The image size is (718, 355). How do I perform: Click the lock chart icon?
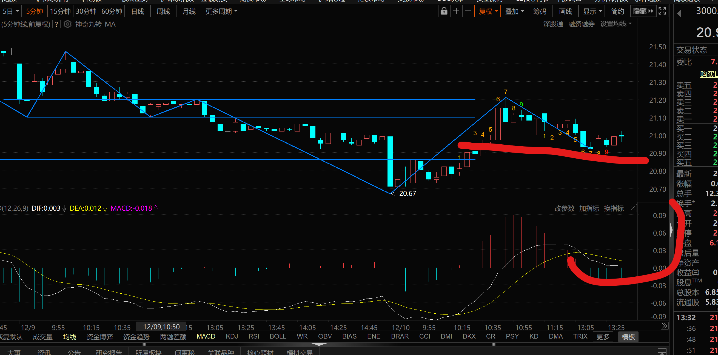point(444,12)
